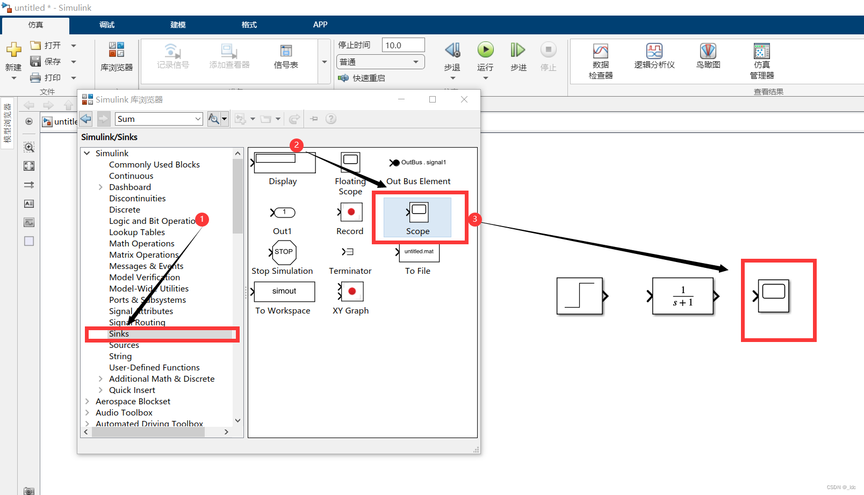Click the zoom tool in canvas palette
The image size is (864, 495).
29,147
